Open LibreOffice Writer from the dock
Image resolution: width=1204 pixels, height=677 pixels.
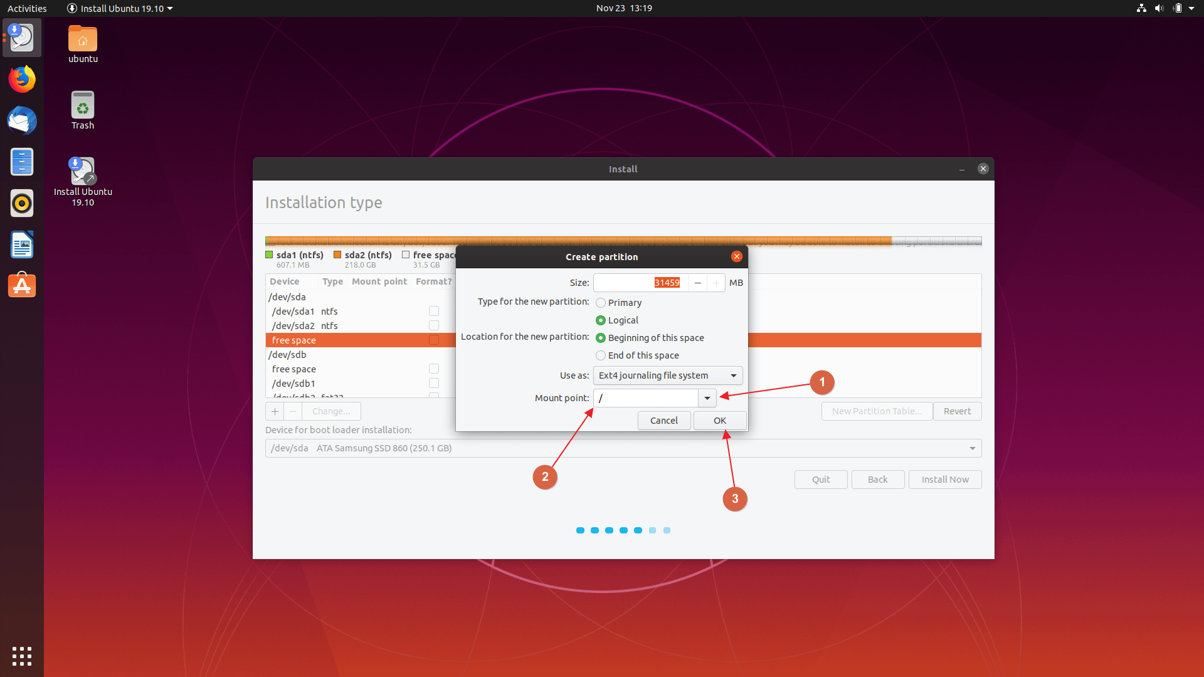pyautogui.click(x=22, y=245)
